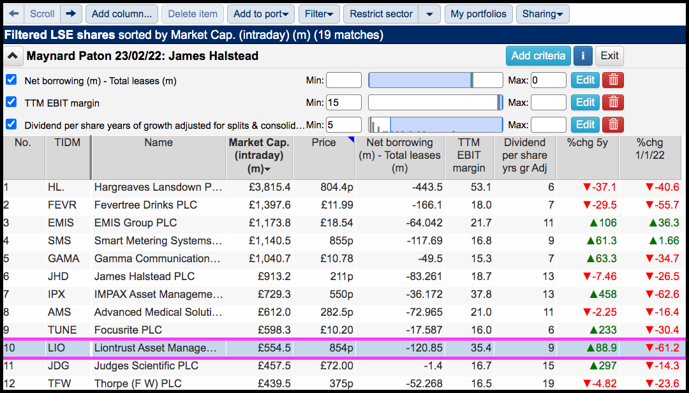Click the right scroll arrow button
Image resolution: width=689 pixels, height=393 pixels.
71,14
